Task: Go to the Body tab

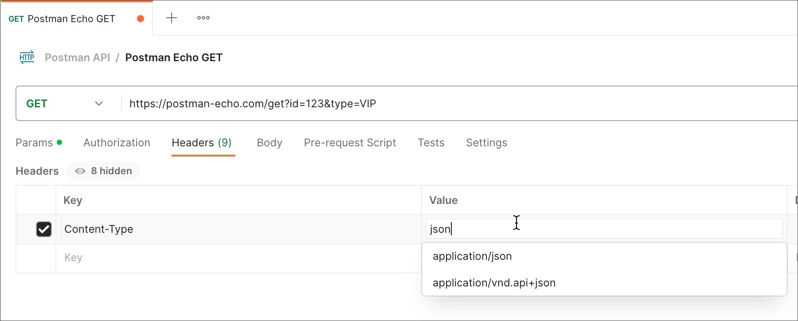Action: point(270,143)
